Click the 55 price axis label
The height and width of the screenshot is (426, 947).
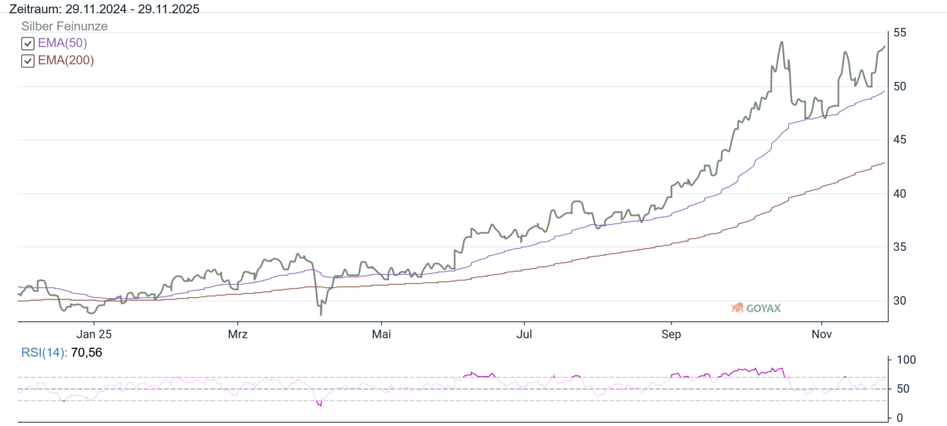(900, 33)
